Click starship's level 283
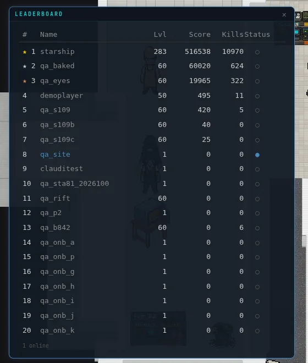 tap(160, 51)
